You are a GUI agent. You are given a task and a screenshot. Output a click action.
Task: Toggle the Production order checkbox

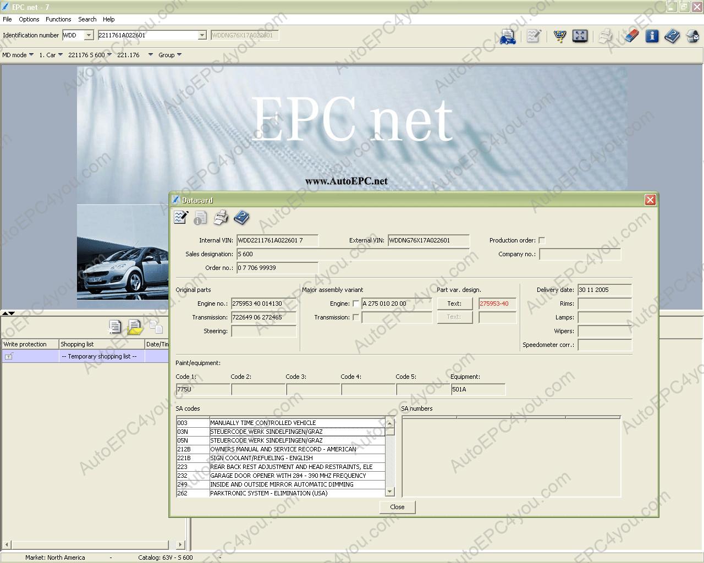542,240
